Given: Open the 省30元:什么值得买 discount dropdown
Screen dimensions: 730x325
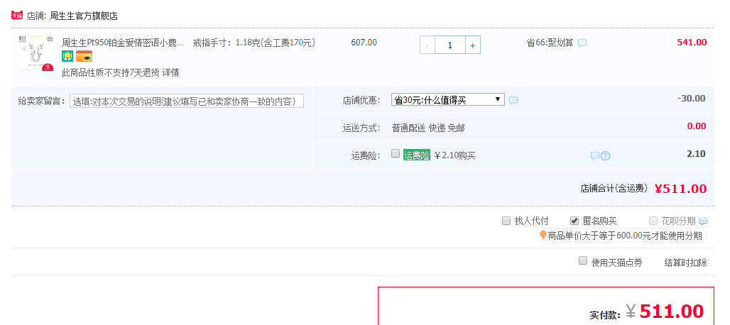Looking at the screenshot, I should click(x=448, y=99).
